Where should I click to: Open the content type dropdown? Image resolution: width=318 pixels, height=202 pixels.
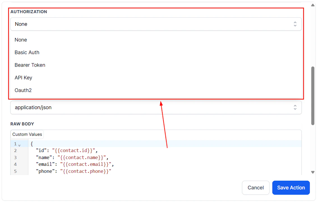[156, 107]
